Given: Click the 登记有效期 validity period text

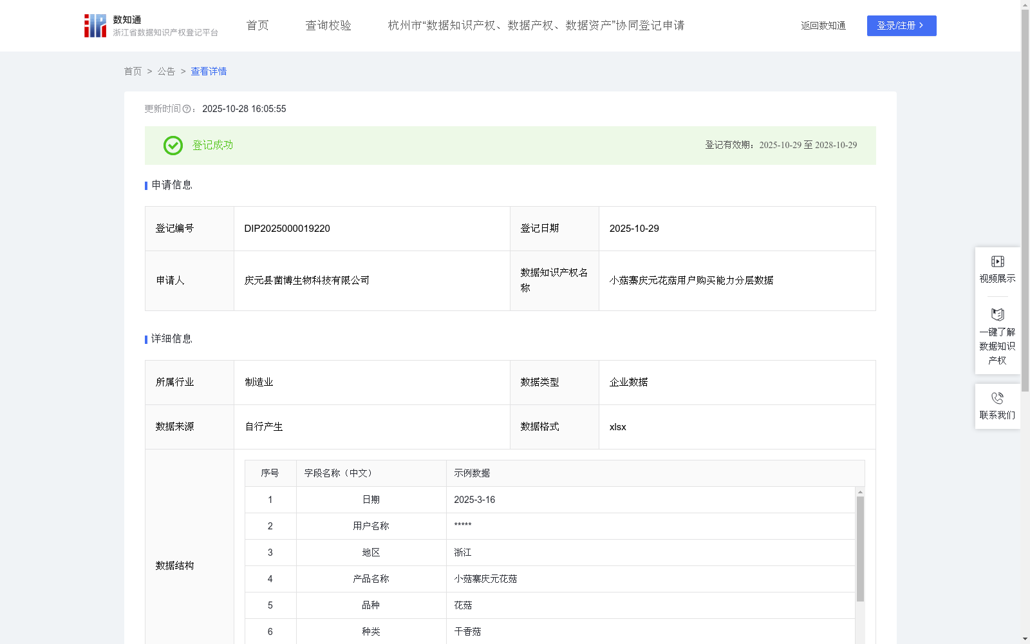Looking at the screenshot, I should [x=781, y=146].
